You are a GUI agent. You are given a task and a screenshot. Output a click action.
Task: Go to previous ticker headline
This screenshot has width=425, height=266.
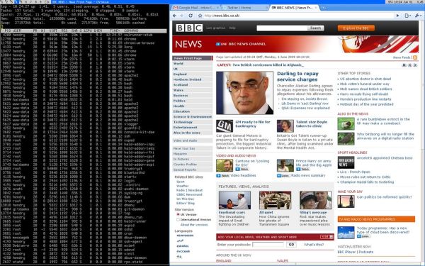point(410,65)
